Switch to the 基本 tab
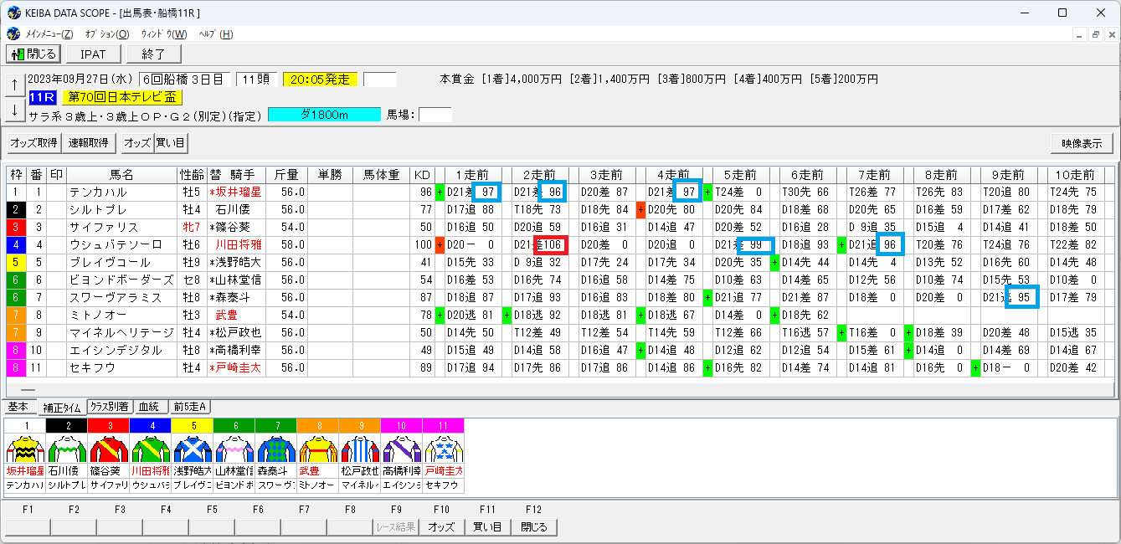 tap(18, 408)
